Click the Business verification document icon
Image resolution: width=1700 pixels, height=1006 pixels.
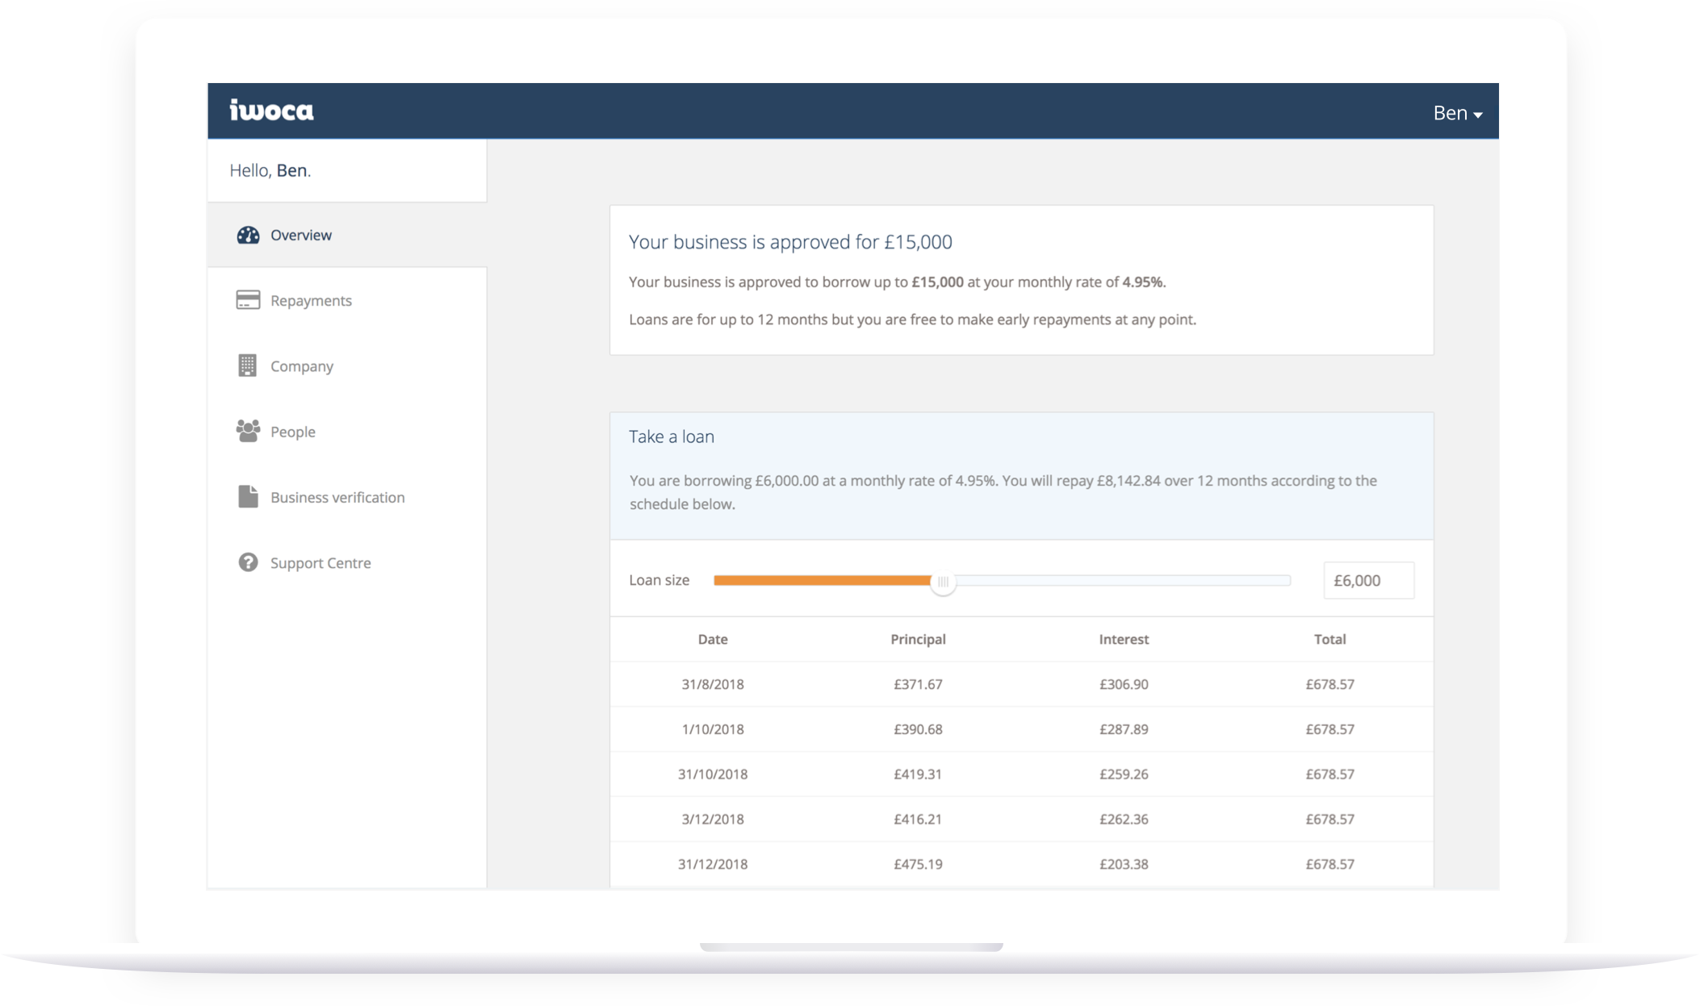click(x=248, y=497)
